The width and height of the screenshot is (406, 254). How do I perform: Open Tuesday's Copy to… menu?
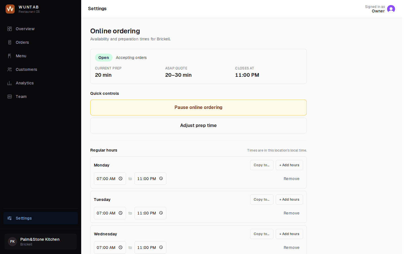tap(262, 200)
